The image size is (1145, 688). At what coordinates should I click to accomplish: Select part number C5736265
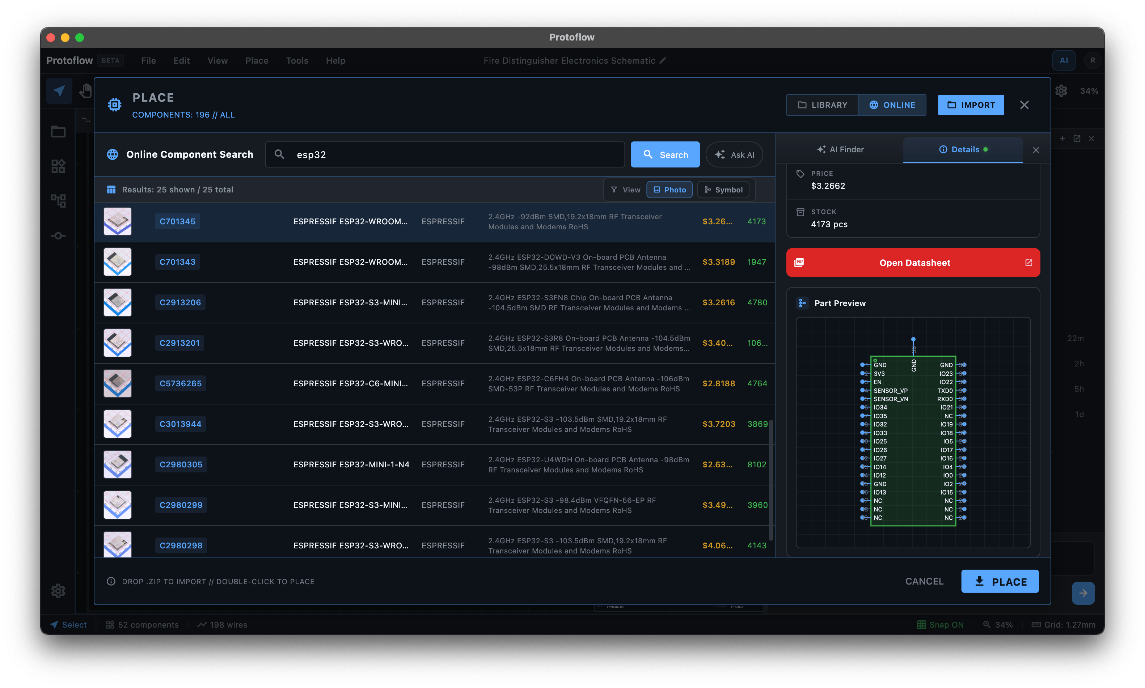pos(180,383)
